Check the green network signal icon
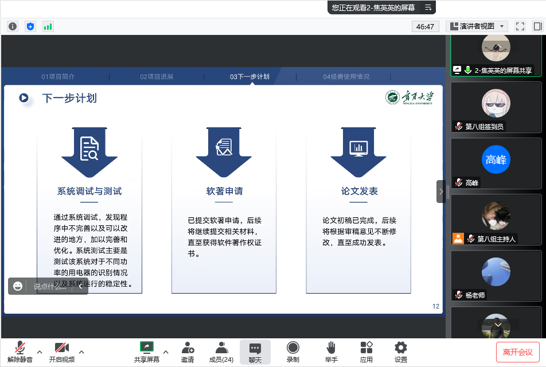546x367 pixels. 48,26
